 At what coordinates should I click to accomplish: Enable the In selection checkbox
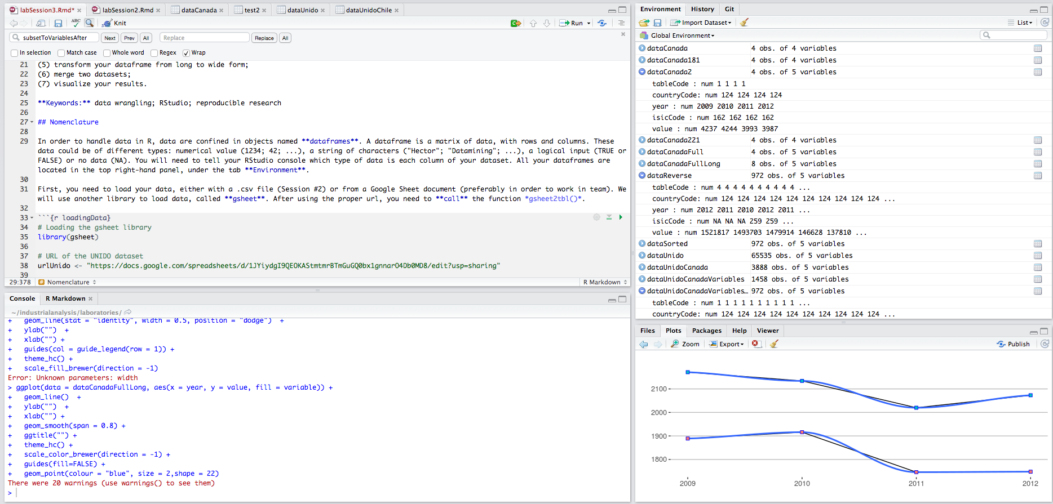pos(14,53)
